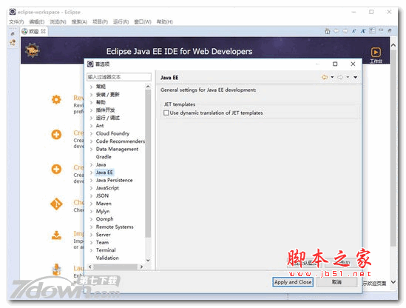
Task: Expand the Code Recommenders node
Action: tap(91, 141)
